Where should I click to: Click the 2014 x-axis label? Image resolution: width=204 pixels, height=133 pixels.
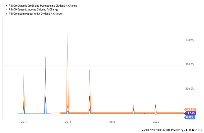click(x=24, y=122)
